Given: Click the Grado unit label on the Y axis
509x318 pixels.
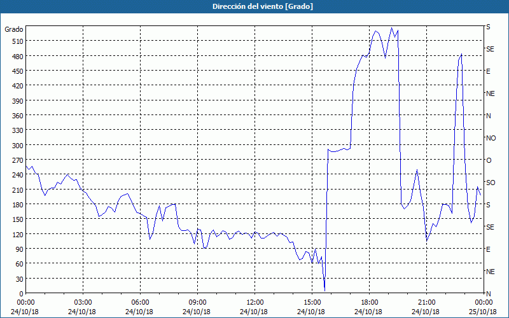Looking at the screenshot, I should (14, 29).
